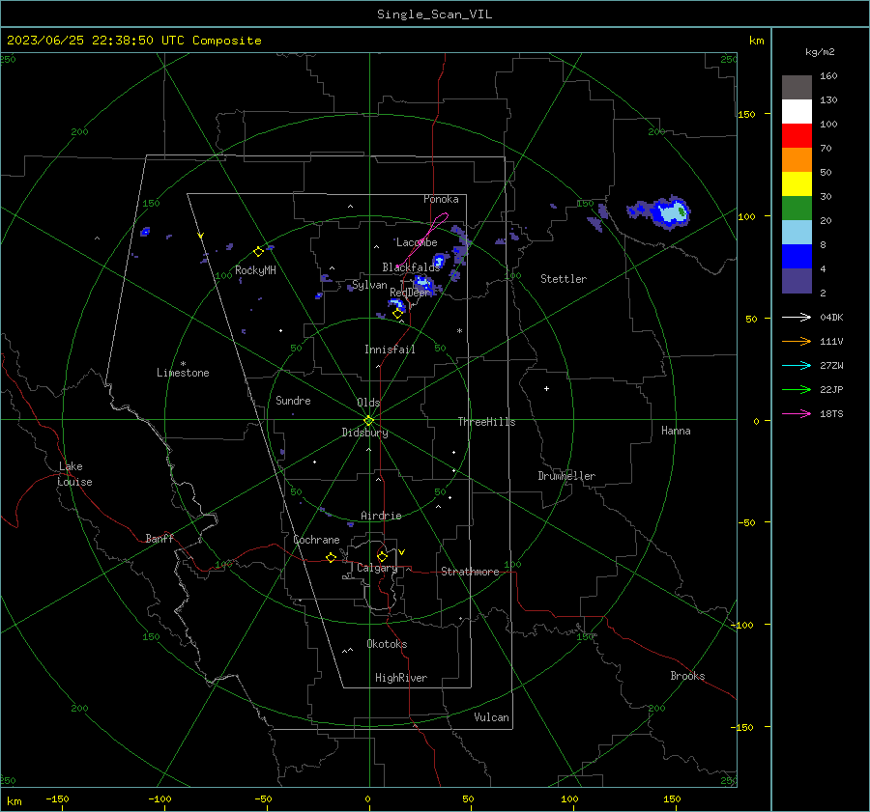Click the ThreeHills town label
The width and height of the screenshot is (870, 812).
[486, 422]
